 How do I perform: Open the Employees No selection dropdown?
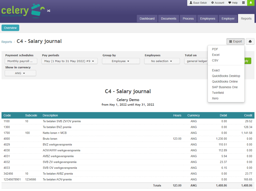tap(162, 61)
